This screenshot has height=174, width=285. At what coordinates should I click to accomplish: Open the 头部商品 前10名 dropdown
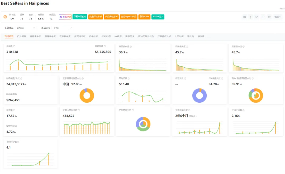click(x=26, y=28)
